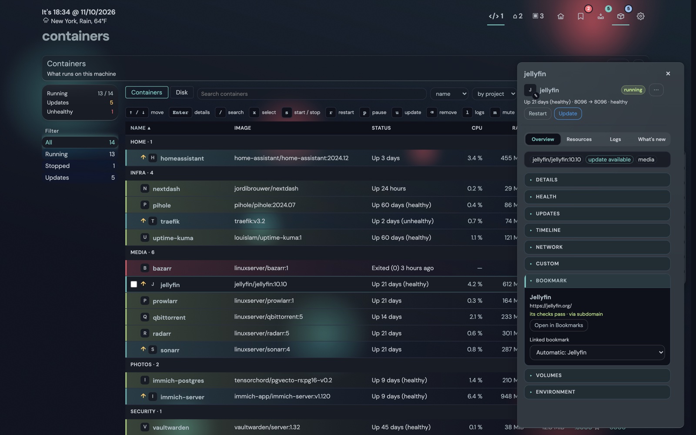Image resolution: width=696 pixels, height=435 pixels.
Task: Open the settings gear icon
Action: click(x=640, y=16)
